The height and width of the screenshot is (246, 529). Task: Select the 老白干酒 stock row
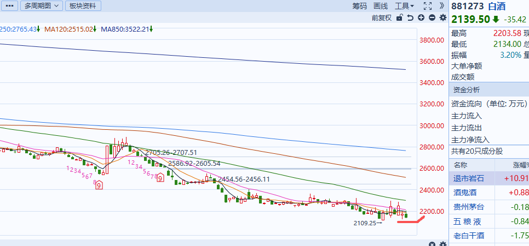point(489,236)
